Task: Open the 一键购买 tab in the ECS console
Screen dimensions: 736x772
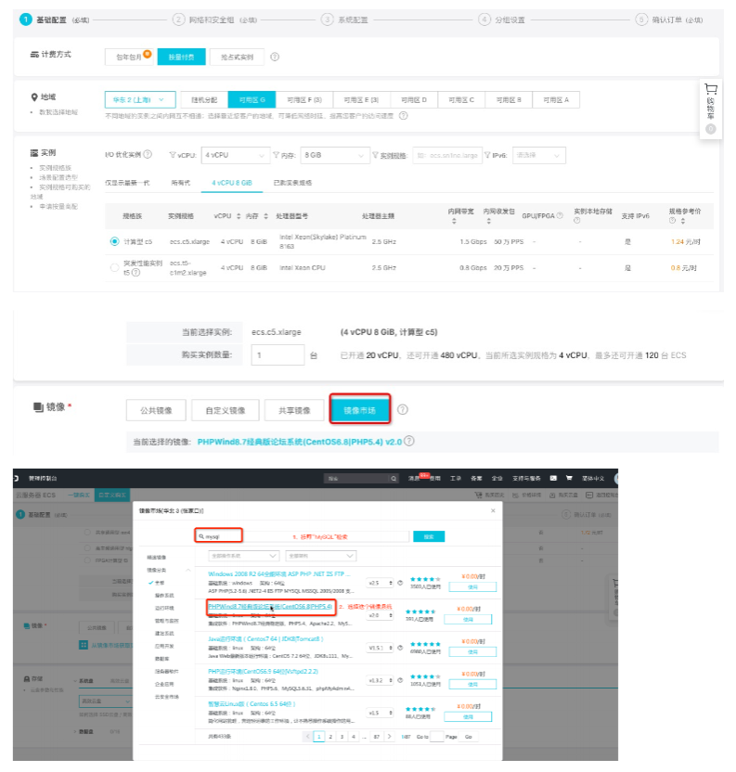Action: pyautogui.click(x=79, y=495)
